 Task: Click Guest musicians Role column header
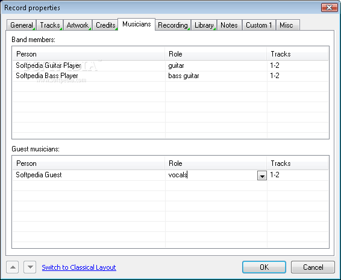[x=216, y=163]
